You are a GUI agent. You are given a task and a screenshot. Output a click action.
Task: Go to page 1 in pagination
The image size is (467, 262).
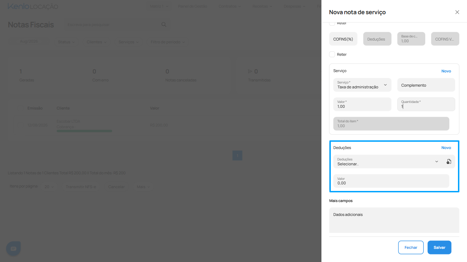pyautogui.click(x=237, y=156)
